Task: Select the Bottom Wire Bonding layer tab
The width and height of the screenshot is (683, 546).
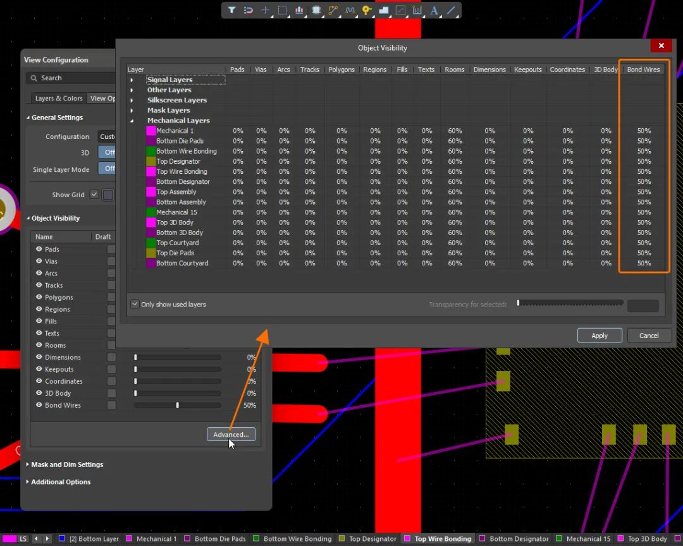Action: (292, 538)
